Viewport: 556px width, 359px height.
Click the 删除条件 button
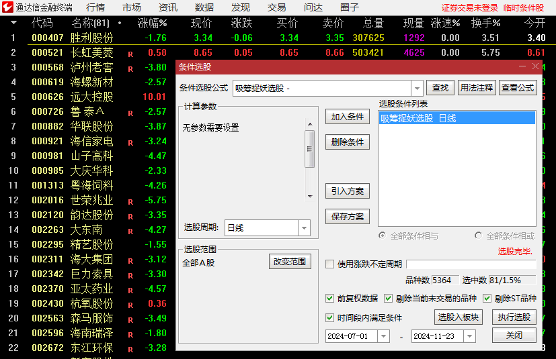pyautogui.click(x=347, y=142)
